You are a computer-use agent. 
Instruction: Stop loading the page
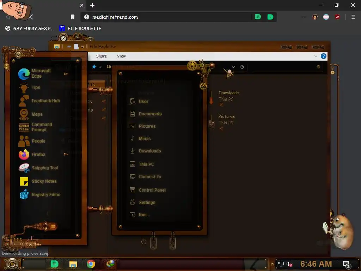31,17
